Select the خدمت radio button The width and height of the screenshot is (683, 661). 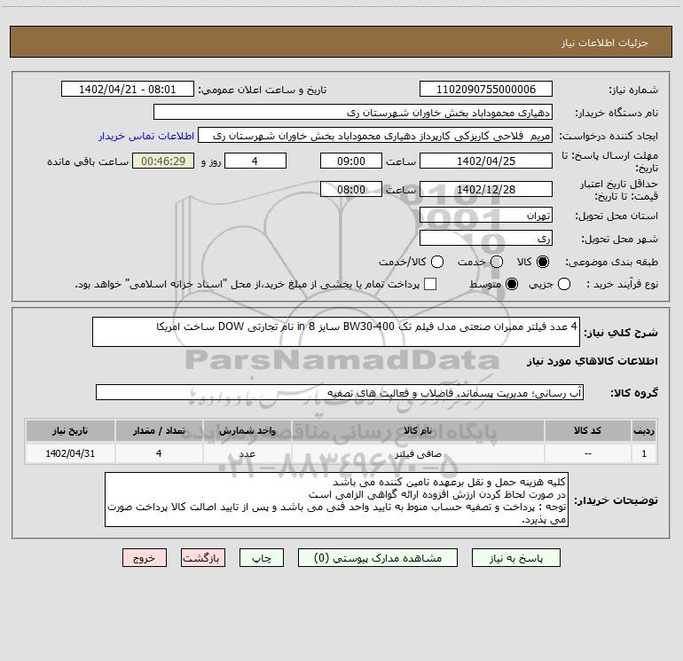(497, 262)
